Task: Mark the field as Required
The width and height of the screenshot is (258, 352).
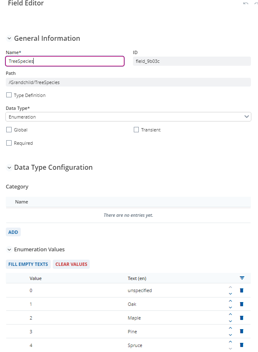Action: (9, 143)
